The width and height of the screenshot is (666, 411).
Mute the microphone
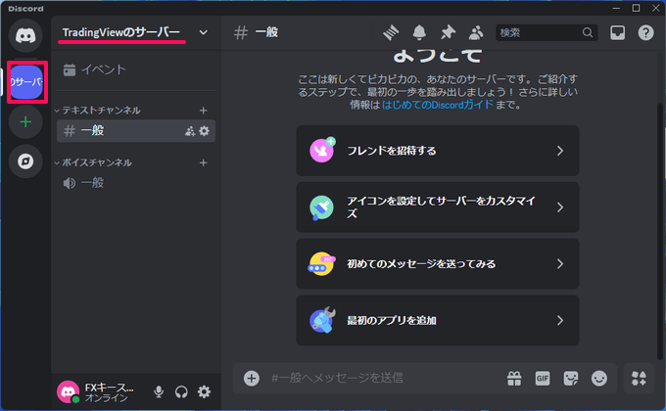pyautogui.click(x=159, y=391)
